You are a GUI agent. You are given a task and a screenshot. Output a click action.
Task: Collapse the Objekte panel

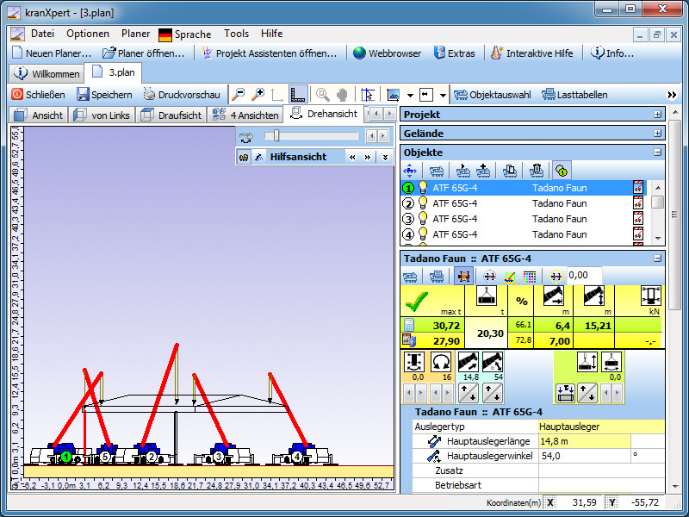658,153
